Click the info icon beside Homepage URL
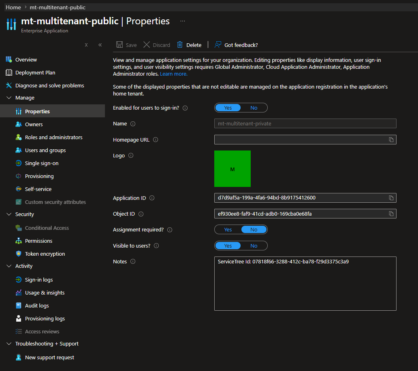 (x=156, y=140)
